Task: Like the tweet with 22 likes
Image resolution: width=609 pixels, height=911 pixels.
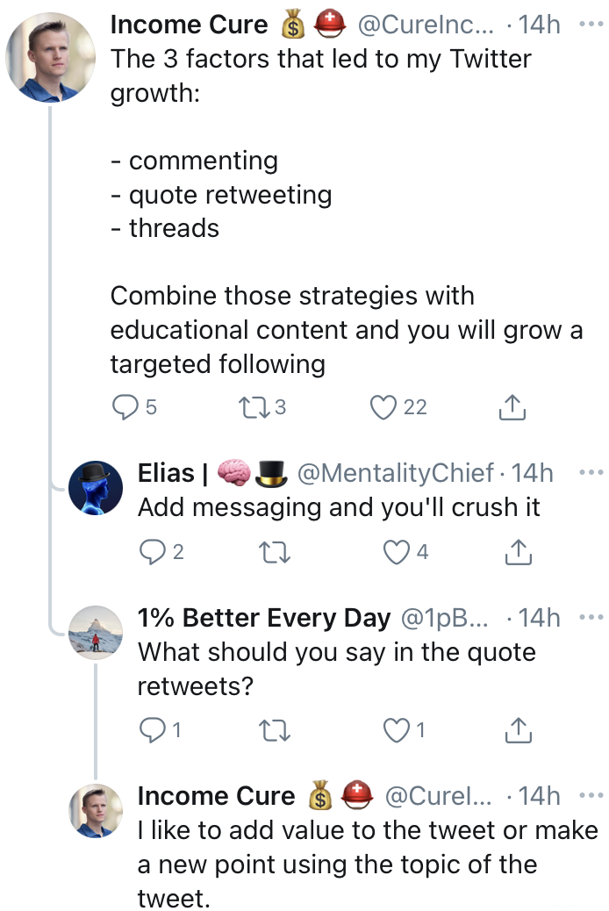Action: (x=383, y=406)
